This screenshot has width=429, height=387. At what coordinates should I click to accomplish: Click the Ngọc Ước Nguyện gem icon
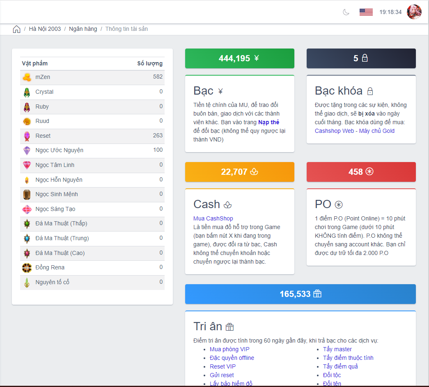point(27,151)
